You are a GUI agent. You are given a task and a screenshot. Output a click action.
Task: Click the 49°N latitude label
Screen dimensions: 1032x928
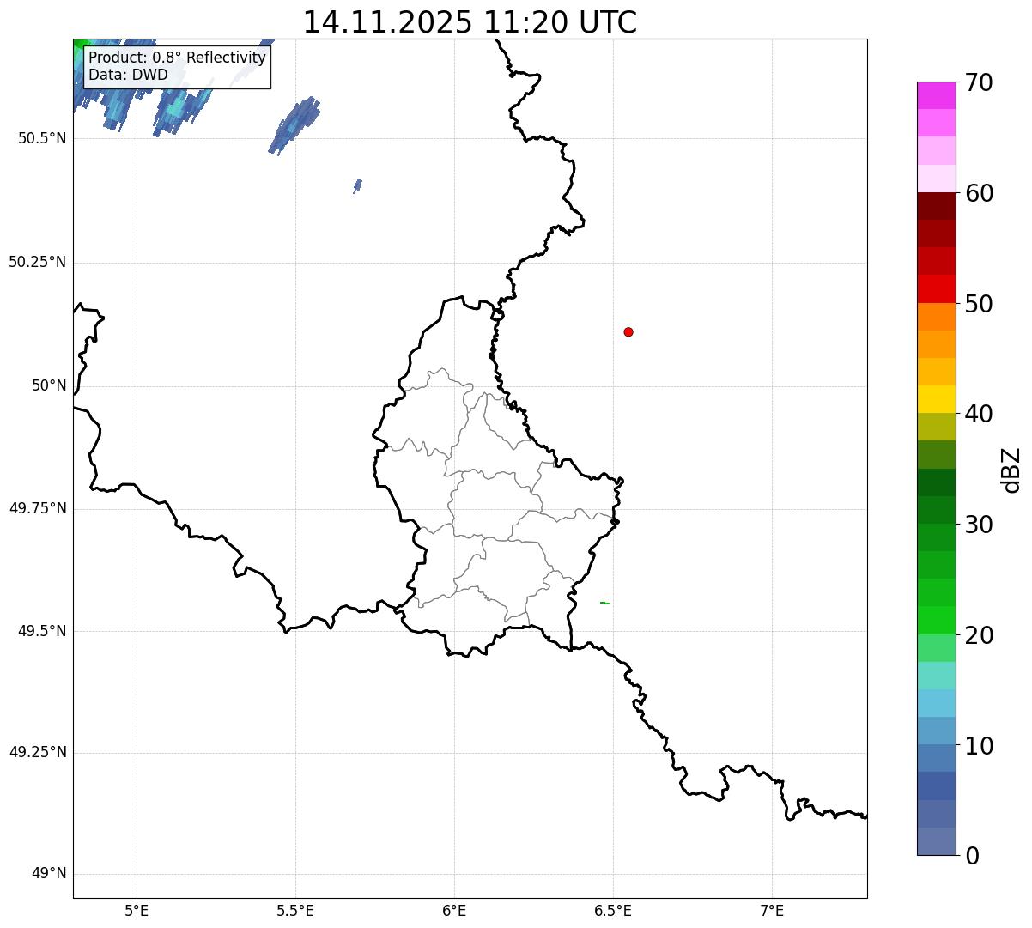pyautogui.click(x=49, y=874)
